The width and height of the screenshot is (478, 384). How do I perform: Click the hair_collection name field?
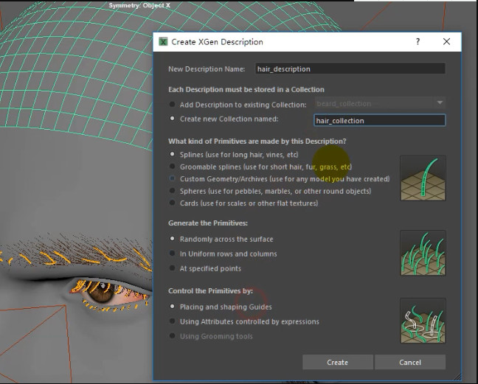(380, 120)
